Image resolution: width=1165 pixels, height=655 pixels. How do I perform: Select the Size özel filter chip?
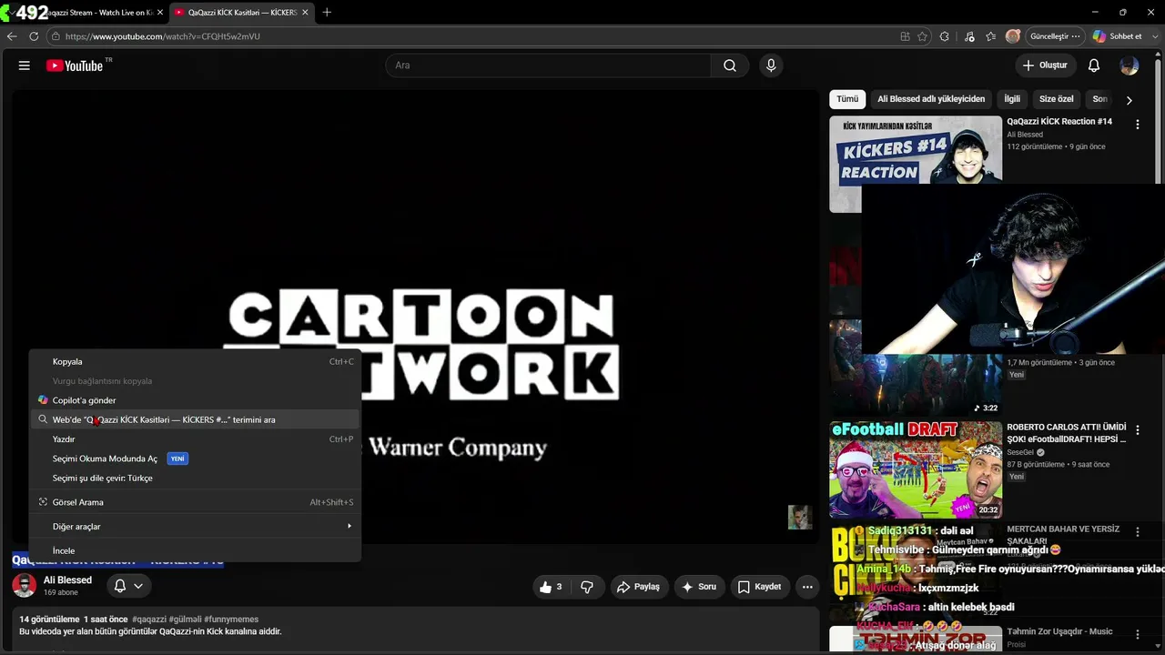(1057, 99)
